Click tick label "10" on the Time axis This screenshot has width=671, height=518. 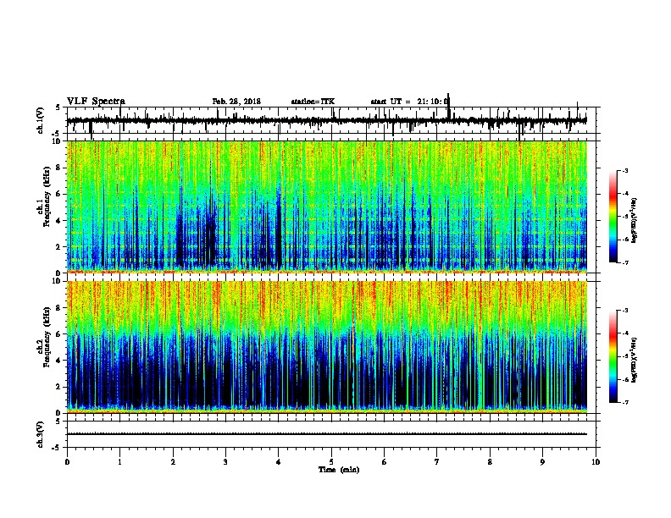pos(596,462)
